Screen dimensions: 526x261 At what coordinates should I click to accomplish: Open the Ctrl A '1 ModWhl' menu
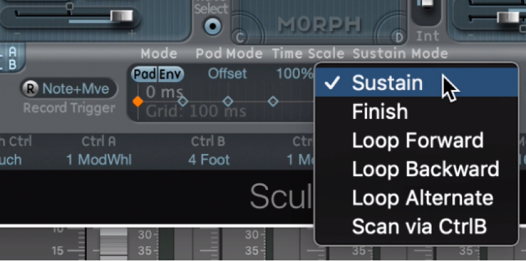(99, 160)
